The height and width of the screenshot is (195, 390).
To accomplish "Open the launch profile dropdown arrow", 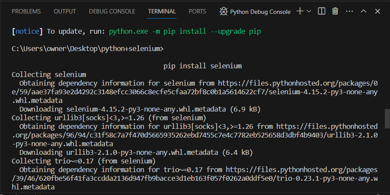I will point(309,11).
